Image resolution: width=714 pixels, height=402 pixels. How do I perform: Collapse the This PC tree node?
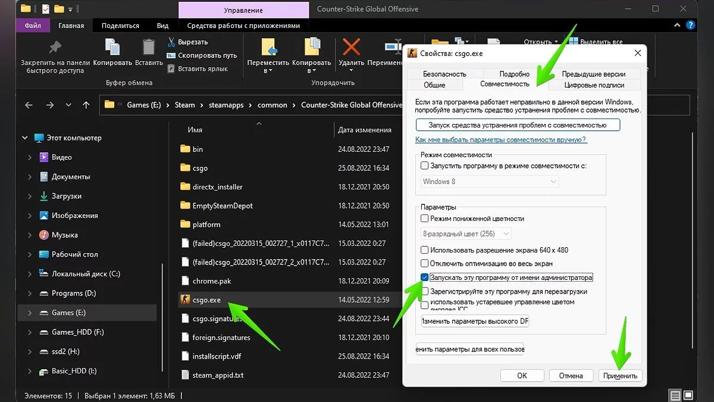tap(25, 138)
